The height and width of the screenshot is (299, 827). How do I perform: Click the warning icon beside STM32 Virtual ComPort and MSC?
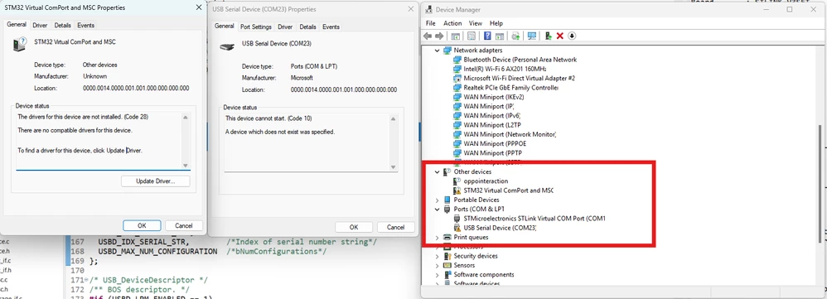457,190
